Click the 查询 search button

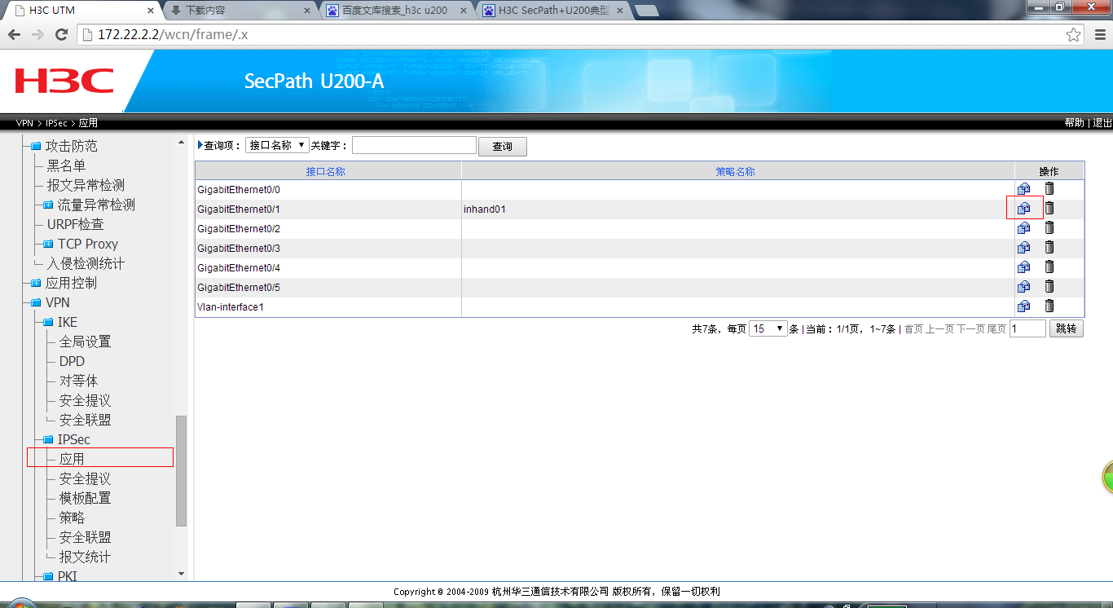502,147
